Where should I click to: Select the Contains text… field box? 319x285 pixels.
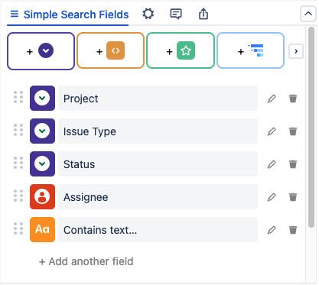click(x=158, y=230)
